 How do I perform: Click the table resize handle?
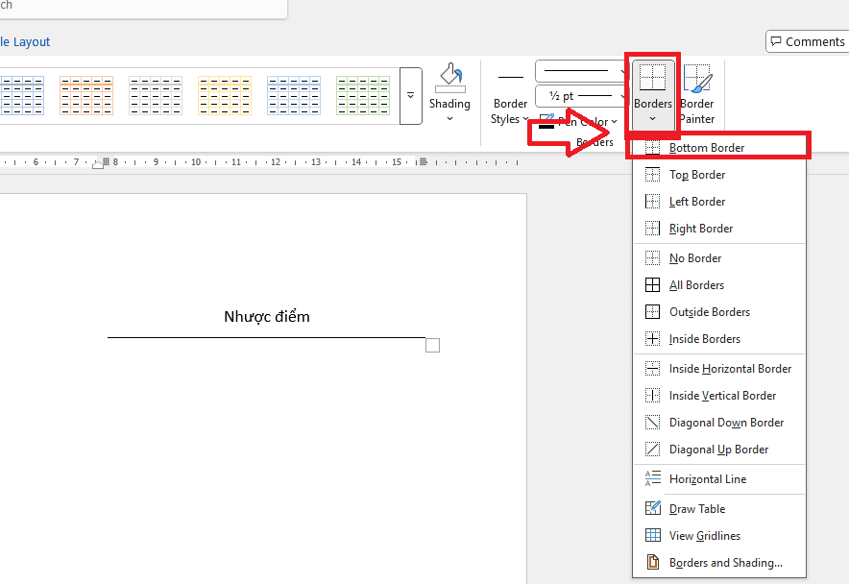[432, 345]
